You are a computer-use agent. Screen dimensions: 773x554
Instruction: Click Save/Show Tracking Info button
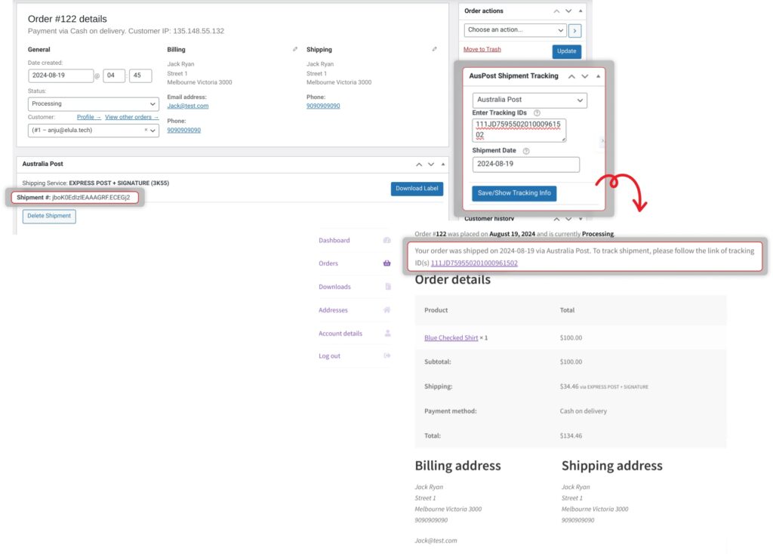point(514,193)
